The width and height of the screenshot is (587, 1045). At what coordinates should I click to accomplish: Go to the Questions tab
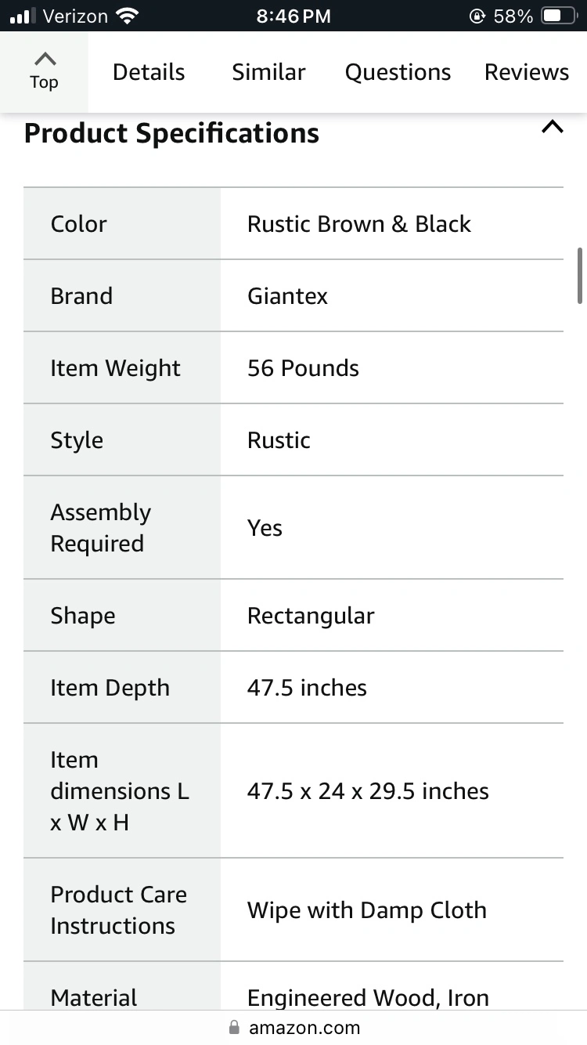(x=398, y=72)
